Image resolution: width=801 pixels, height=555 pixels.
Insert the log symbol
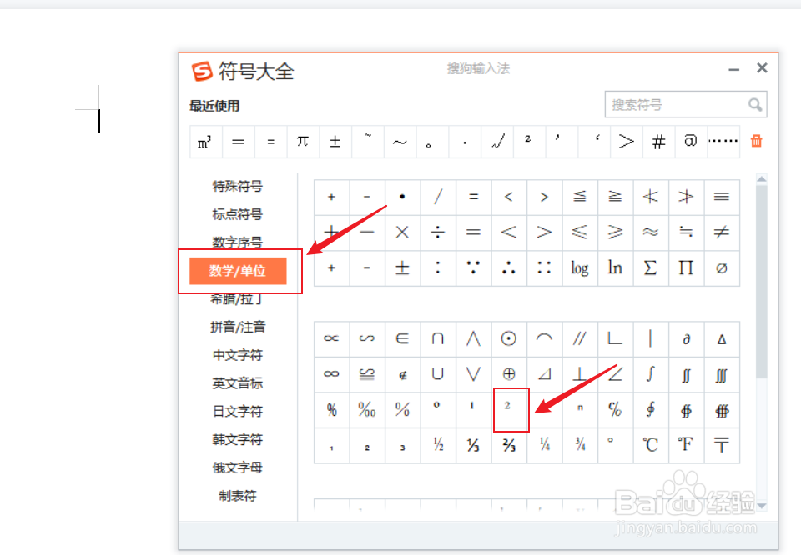tap(579, 268)
